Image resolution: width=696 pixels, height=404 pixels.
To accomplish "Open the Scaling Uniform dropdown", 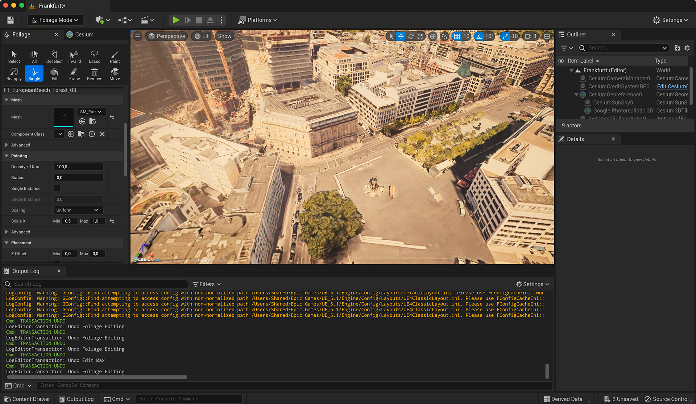I will 78,210.
